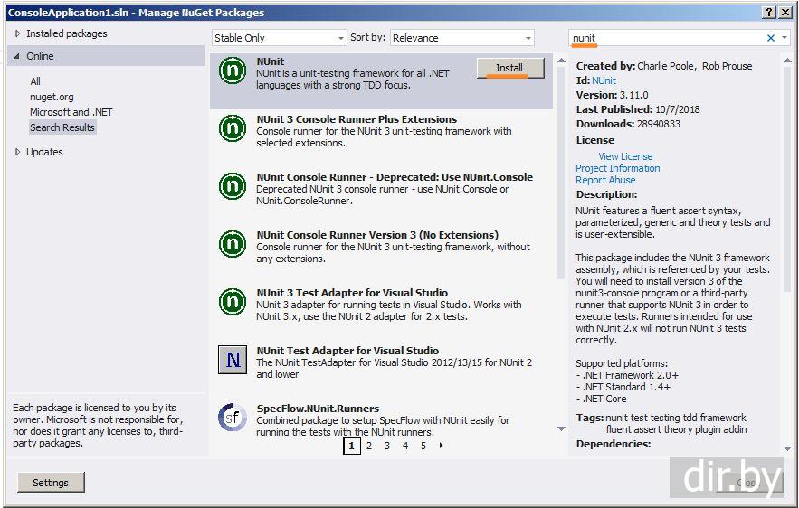Open the Stable Only dropdown
The image size is (799, 508).
(279, 38)
